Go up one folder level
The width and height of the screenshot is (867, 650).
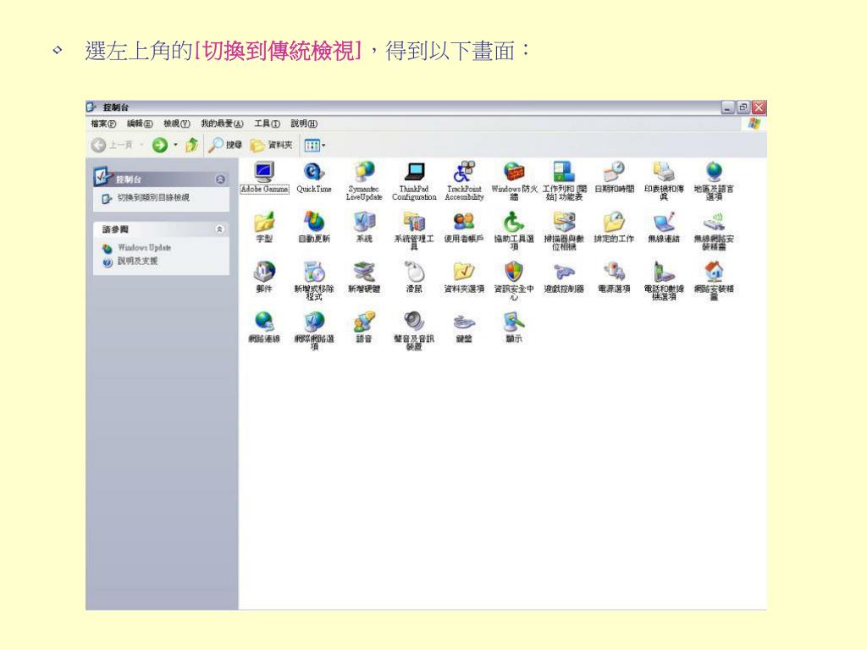click(x=191, y=146)
